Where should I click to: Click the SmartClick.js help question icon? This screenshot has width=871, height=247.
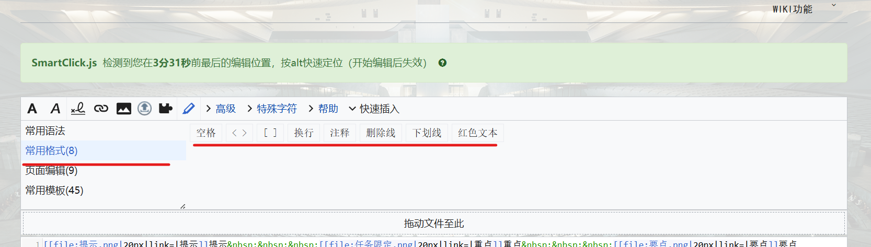pyautogui.click(x=442, y=63)
